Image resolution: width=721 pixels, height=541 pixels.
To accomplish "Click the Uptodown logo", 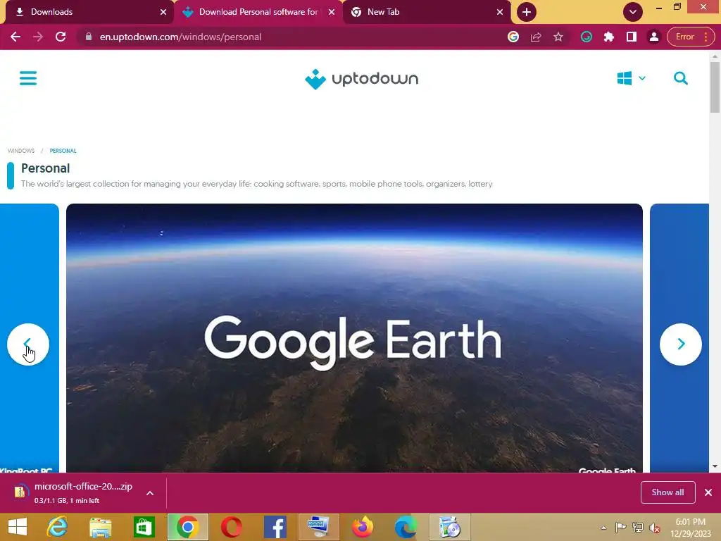I will [361, 79].
